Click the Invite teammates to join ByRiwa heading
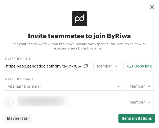 79,36
